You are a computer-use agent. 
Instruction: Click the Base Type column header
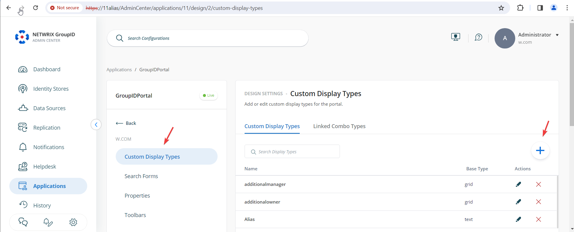point(477,169)
